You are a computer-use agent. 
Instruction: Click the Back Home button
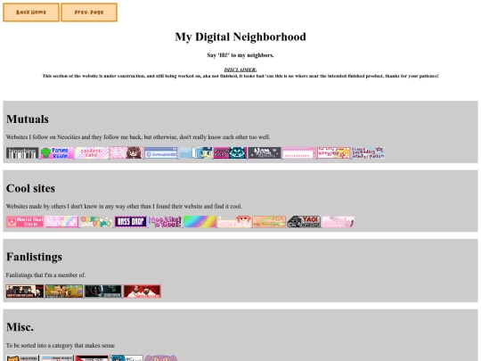31,12
